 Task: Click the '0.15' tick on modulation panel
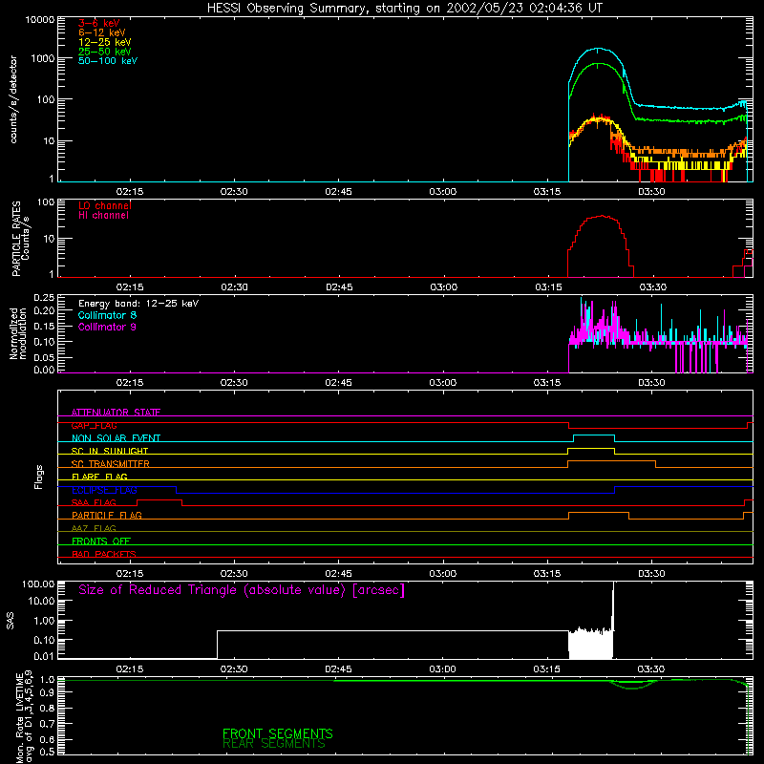[x=44, y=326]
